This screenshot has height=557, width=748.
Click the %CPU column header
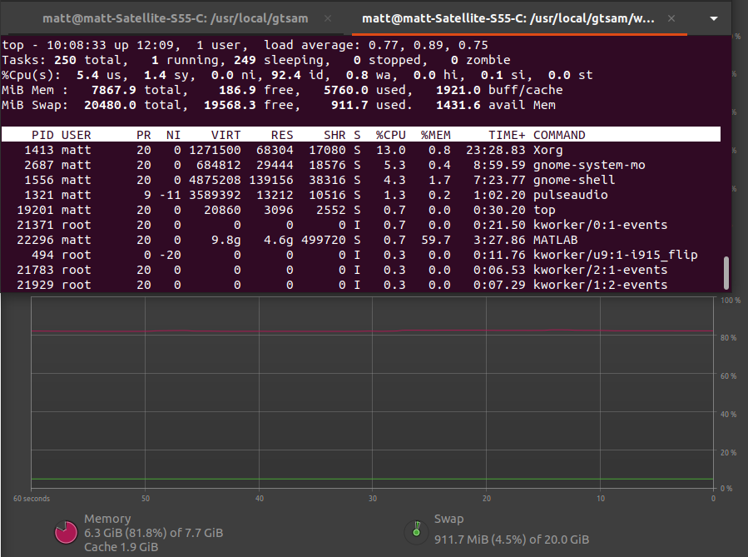point(391,135)
